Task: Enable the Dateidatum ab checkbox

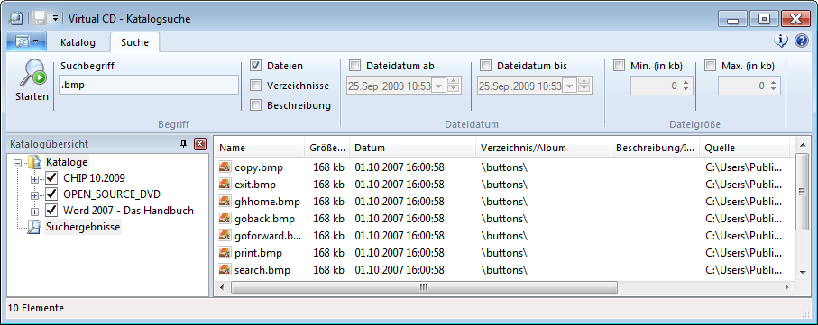Action: tap(355, 66)
